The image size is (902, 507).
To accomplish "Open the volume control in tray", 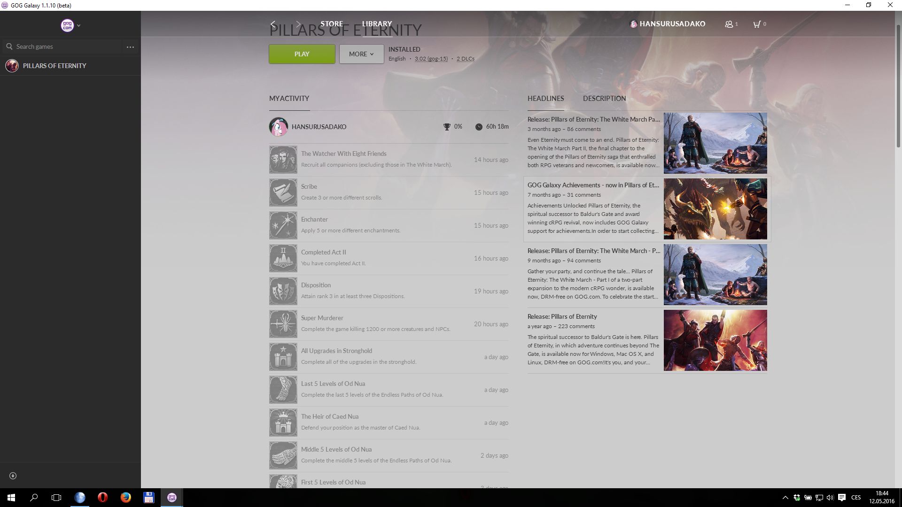I will click(830, 498).
